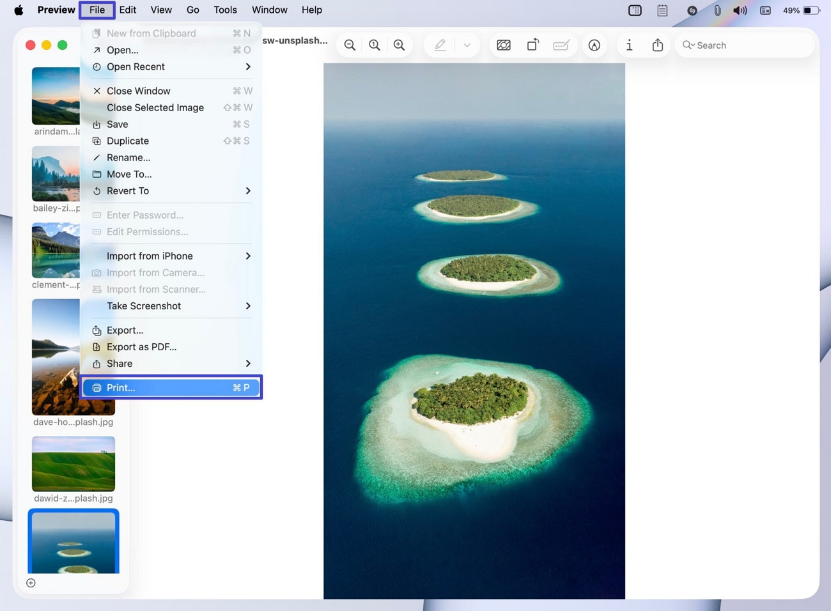Choose Open... from the File menu
Image resolution: width=831 pixels, height=611 pixels.
coord(171,50)
